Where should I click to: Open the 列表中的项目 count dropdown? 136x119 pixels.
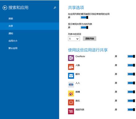[74, 39]
